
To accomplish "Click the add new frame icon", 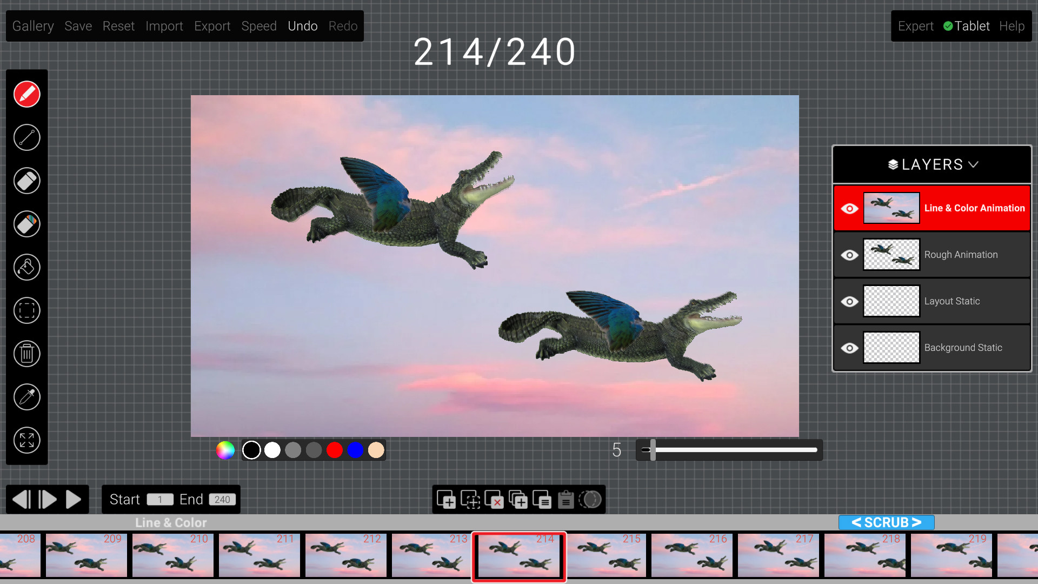I will tap(446, 500).
